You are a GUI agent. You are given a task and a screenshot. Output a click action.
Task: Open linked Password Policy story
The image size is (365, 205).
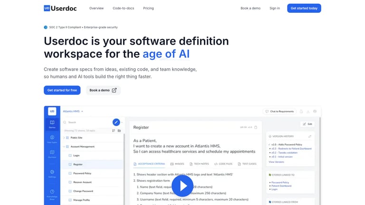pyautogui.click(x=280, y=182)
